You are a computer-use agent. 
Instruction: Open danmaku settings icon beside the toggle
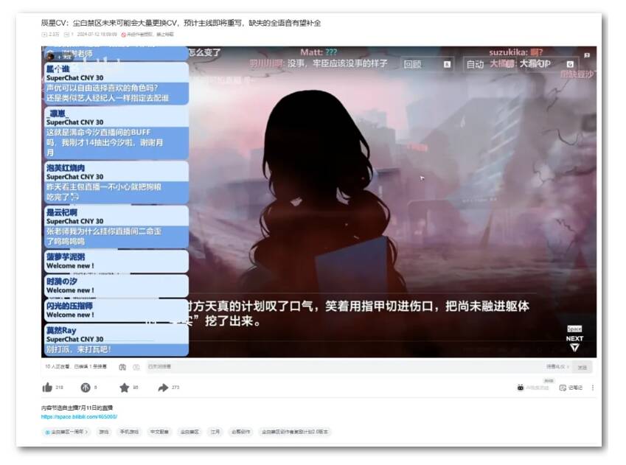coord(136,367)
